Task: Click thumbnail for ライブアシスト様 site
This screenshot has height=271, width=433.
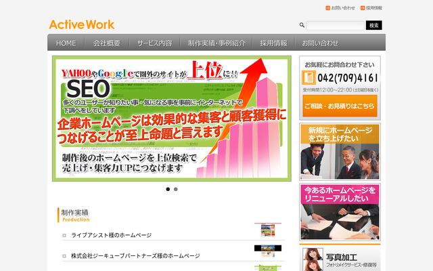Action: click(268, 230)
